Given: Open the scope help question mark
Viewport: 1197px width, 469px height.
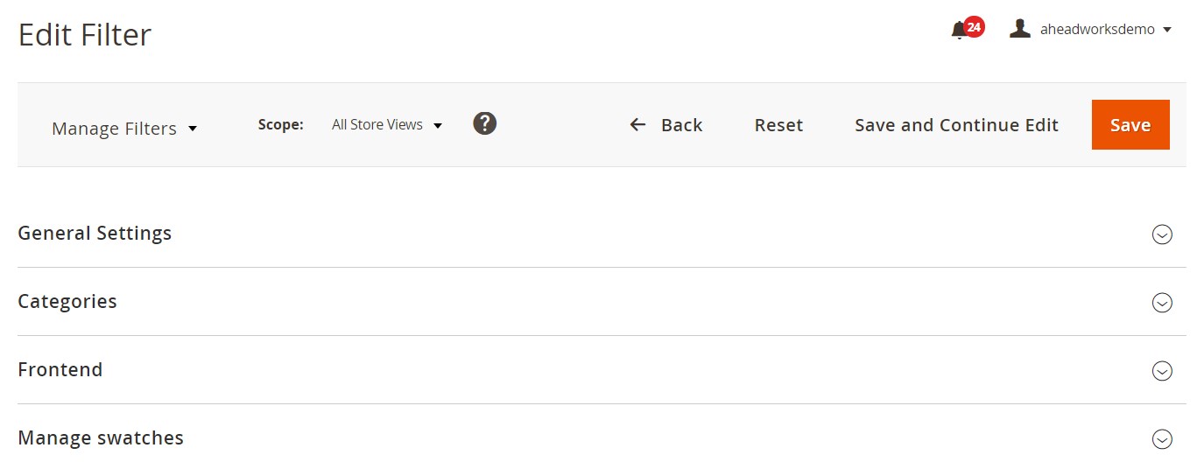Looking at the screenshot, I should (484, 123).
